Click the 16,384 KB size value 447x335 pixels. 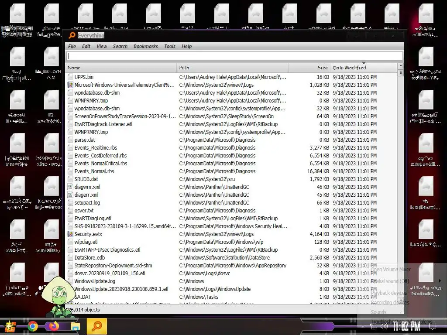(318, 171)
